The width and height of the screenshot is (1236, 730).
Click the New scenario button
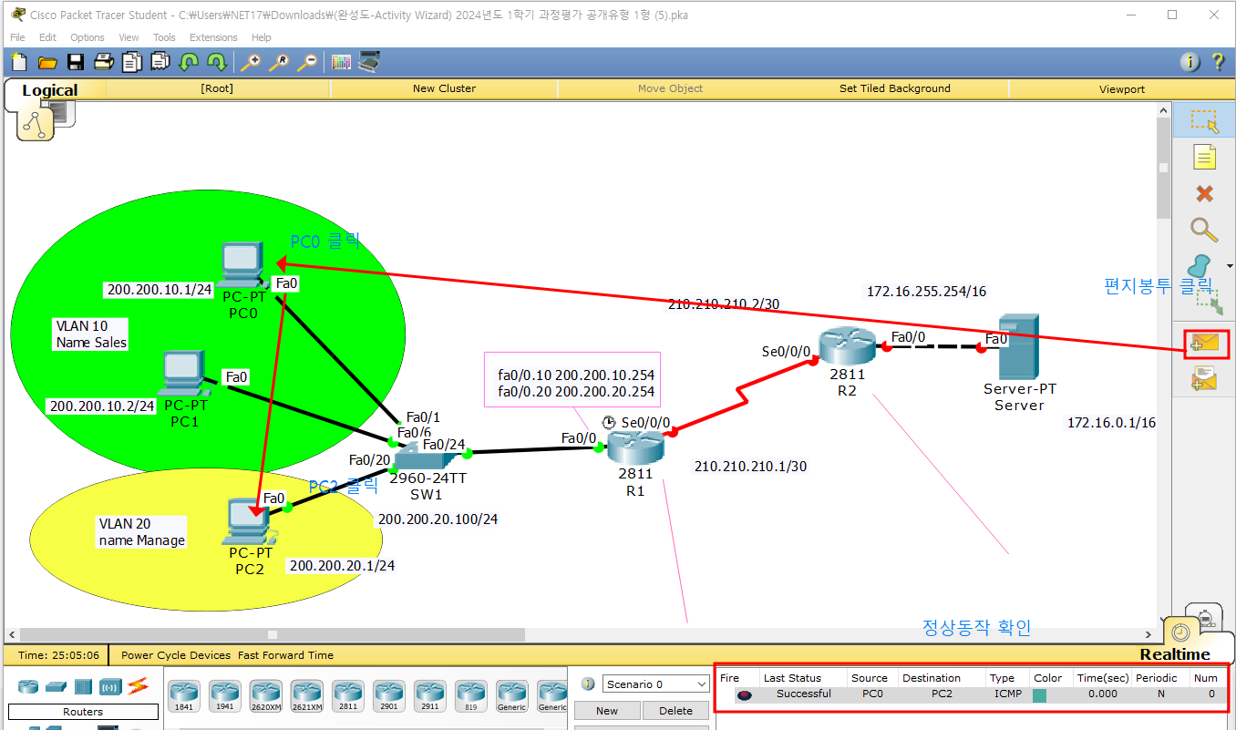[606, 711]
